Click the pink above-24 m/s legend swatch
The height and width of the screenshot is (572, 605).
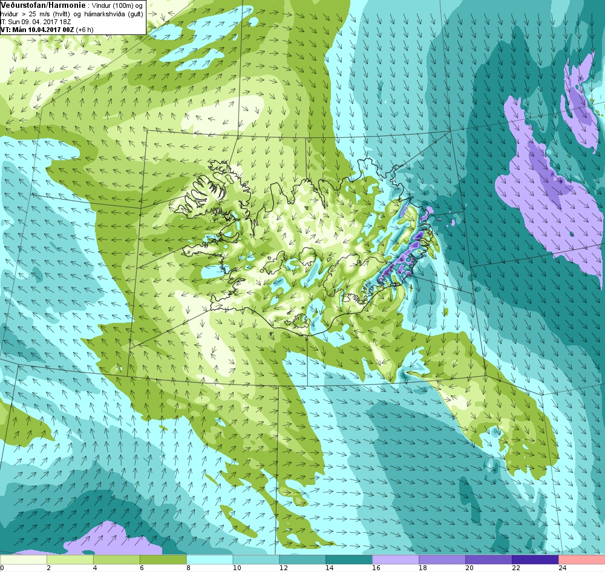coord(581,559)
